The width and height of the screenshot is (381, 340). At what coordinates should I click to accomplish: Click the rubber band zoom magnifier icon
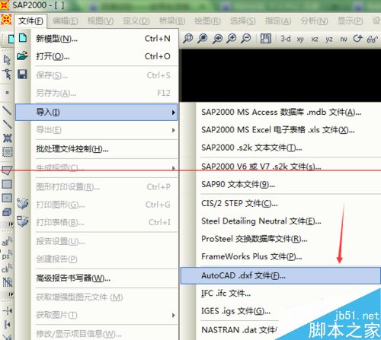(x=188, y=39)
